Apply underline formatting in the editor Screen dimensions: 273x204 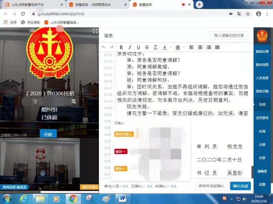(x=139, y=47)
